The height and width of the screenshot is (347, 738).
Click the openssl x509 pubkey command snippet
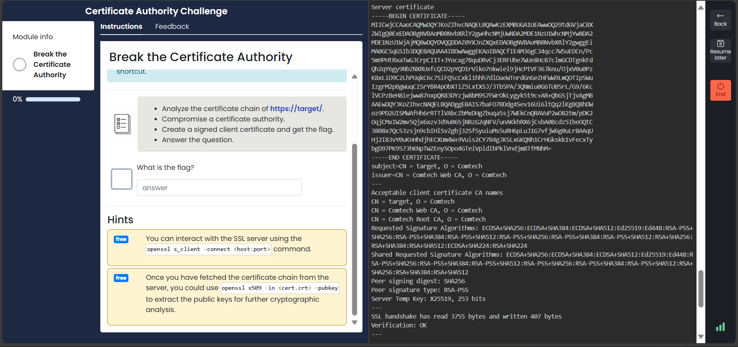coord(279,288)
